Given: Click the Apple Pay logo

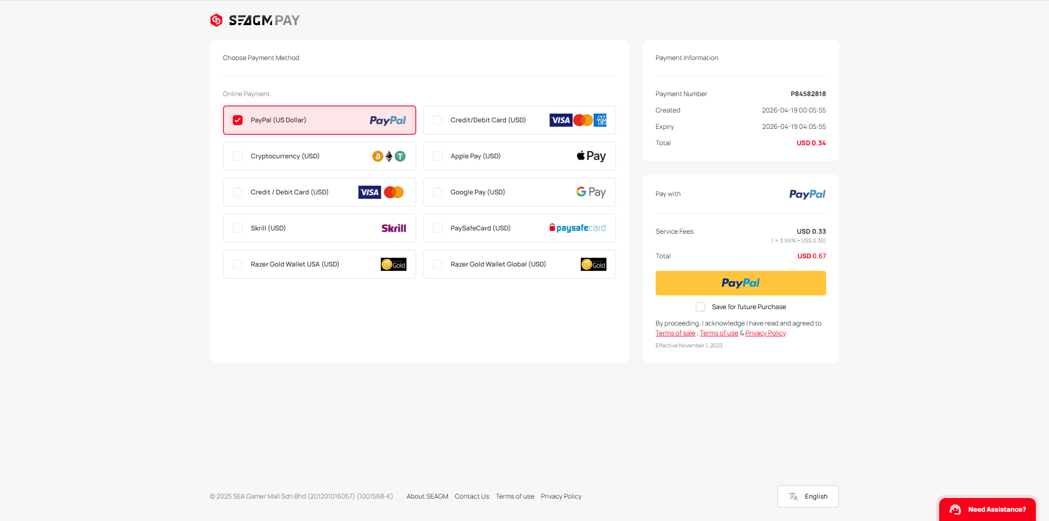Looking at the screenshot, I should [x=591, y=156].
